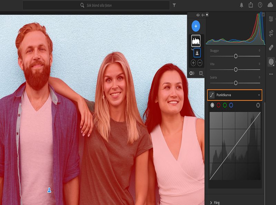Click the share export icon
The width and height of the screenshot is (276, 205).
click(251, 5)
